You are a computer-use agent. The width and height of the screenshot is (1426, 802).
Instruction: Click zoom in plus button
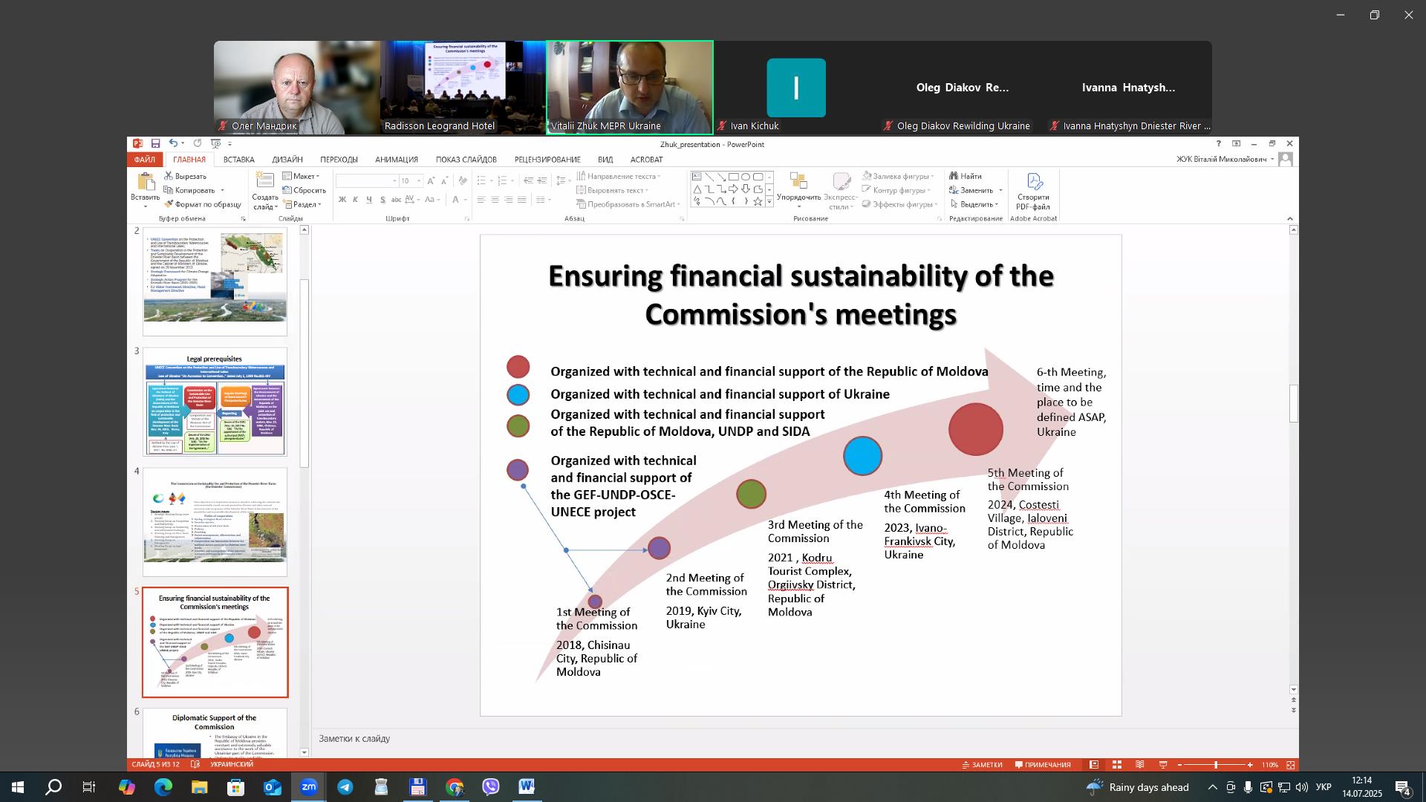tap(1250, 765)
